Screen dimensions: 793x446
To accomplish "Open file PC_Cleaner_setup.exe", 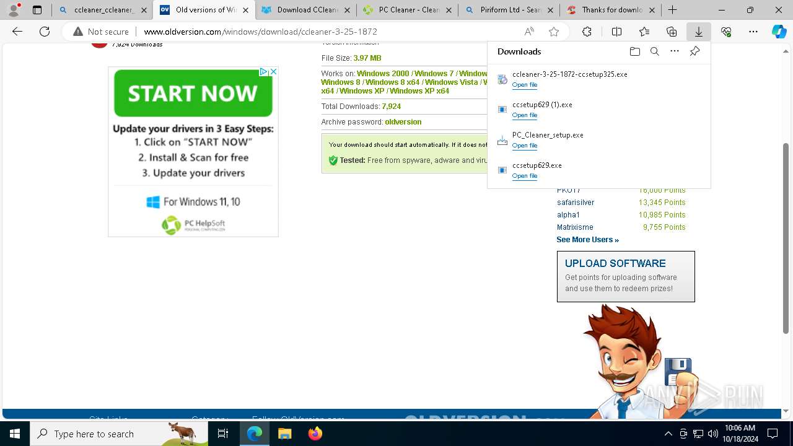I will click(x=524, y=146).
